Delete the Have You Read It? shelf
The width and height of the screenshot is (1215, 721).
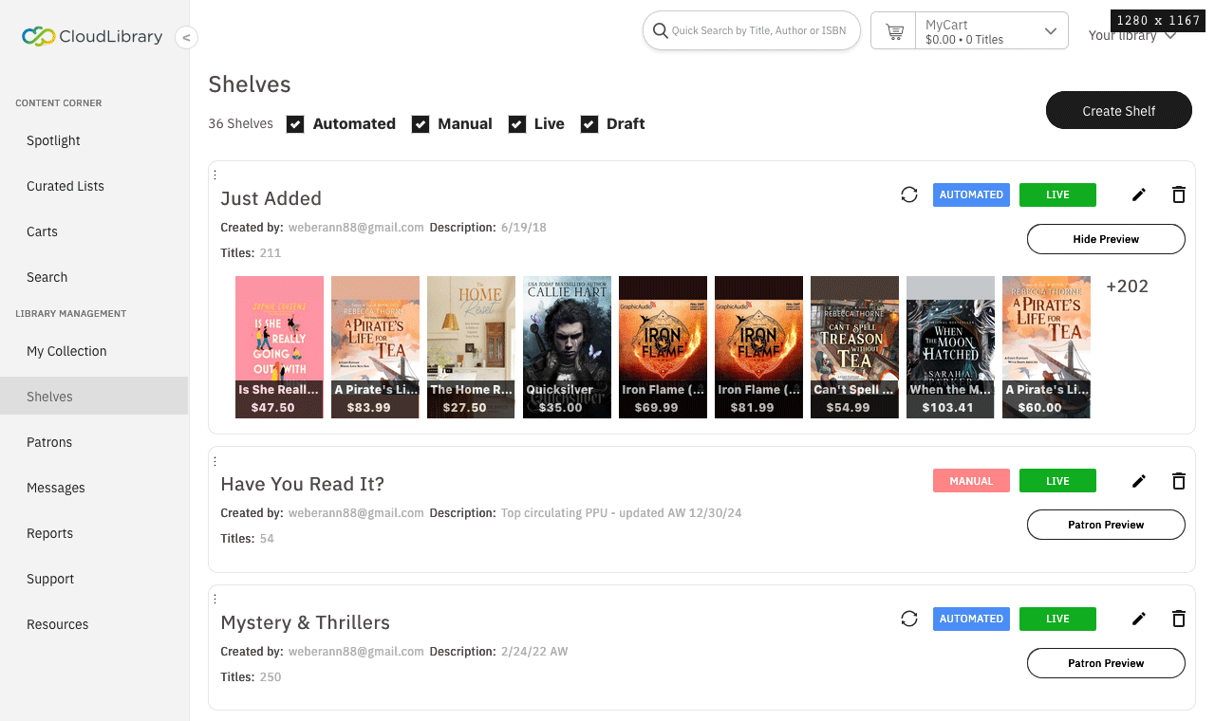[1178, 481]
